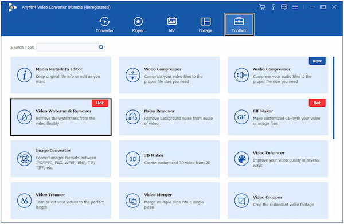Click the Hot badge on Video Watermark Remover
The height and width of the screenshot is (224, 344).
100,103
